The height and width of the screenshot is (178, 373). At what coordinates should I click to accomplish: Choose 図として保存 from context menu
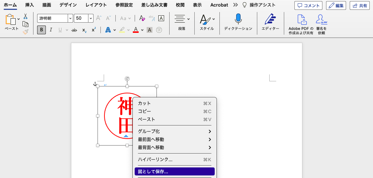[x=174, y=171]
